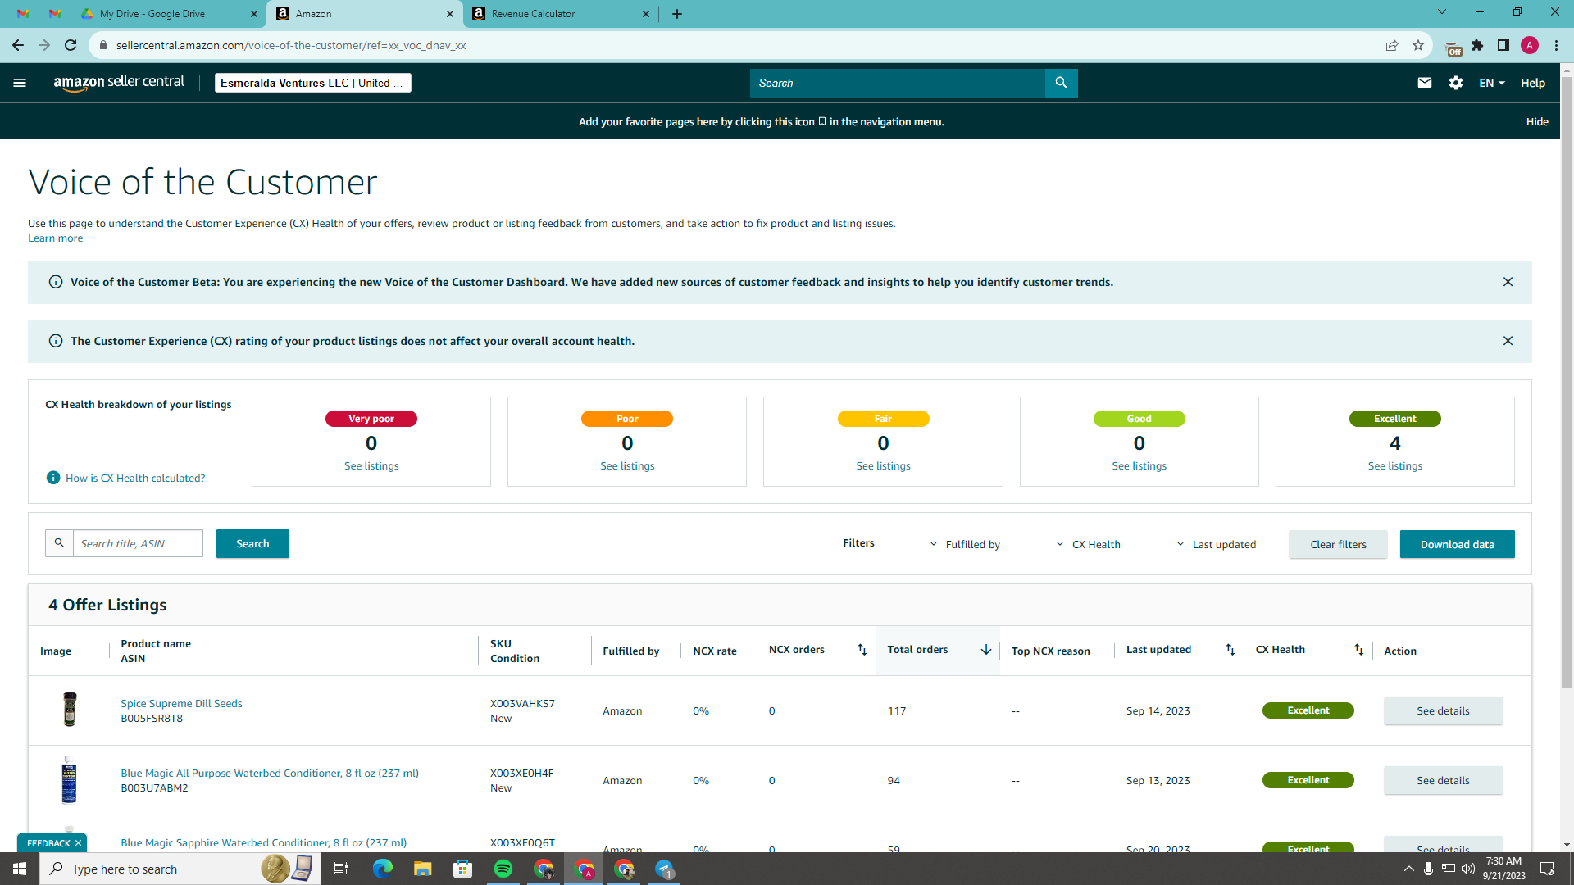The image size is (1574, 885).
Task: Expand the CX Health filter dropdown
Action: 1088,544
